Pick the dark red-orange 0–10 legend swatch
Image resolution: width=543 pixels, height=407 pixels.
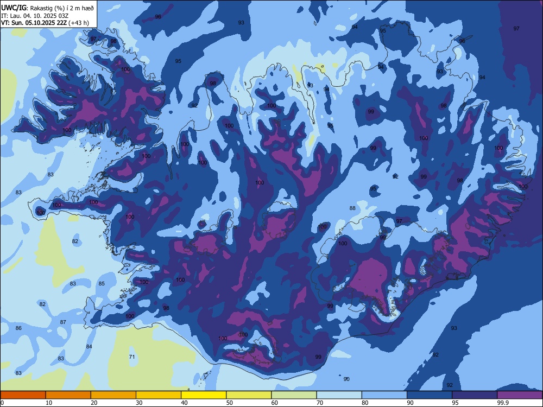click(23, 395)
